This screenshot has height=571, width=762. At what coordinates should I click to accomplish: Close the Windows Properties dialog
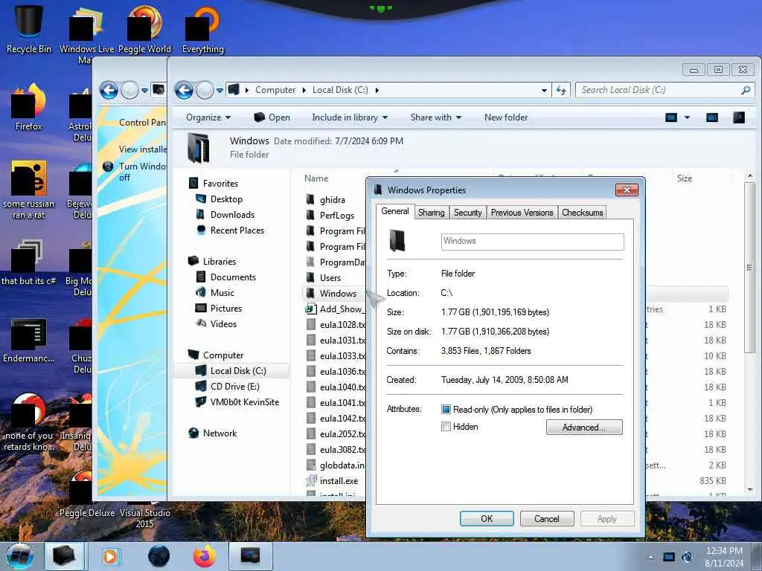[x=627, y=190]
